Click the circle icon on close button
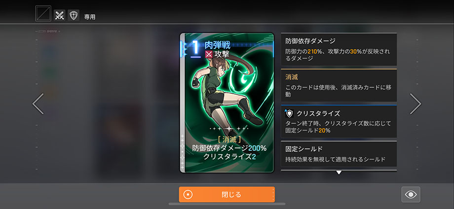The width and height of the screenshot is (454, 209). (188, 195)
